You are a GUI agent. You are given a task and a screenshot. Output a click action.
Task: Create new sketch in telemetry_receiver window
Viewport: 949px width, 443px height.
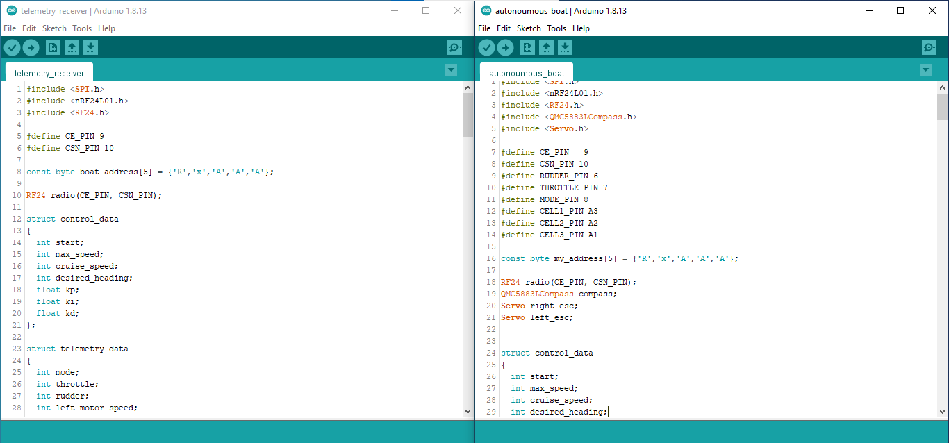point(53,47)
